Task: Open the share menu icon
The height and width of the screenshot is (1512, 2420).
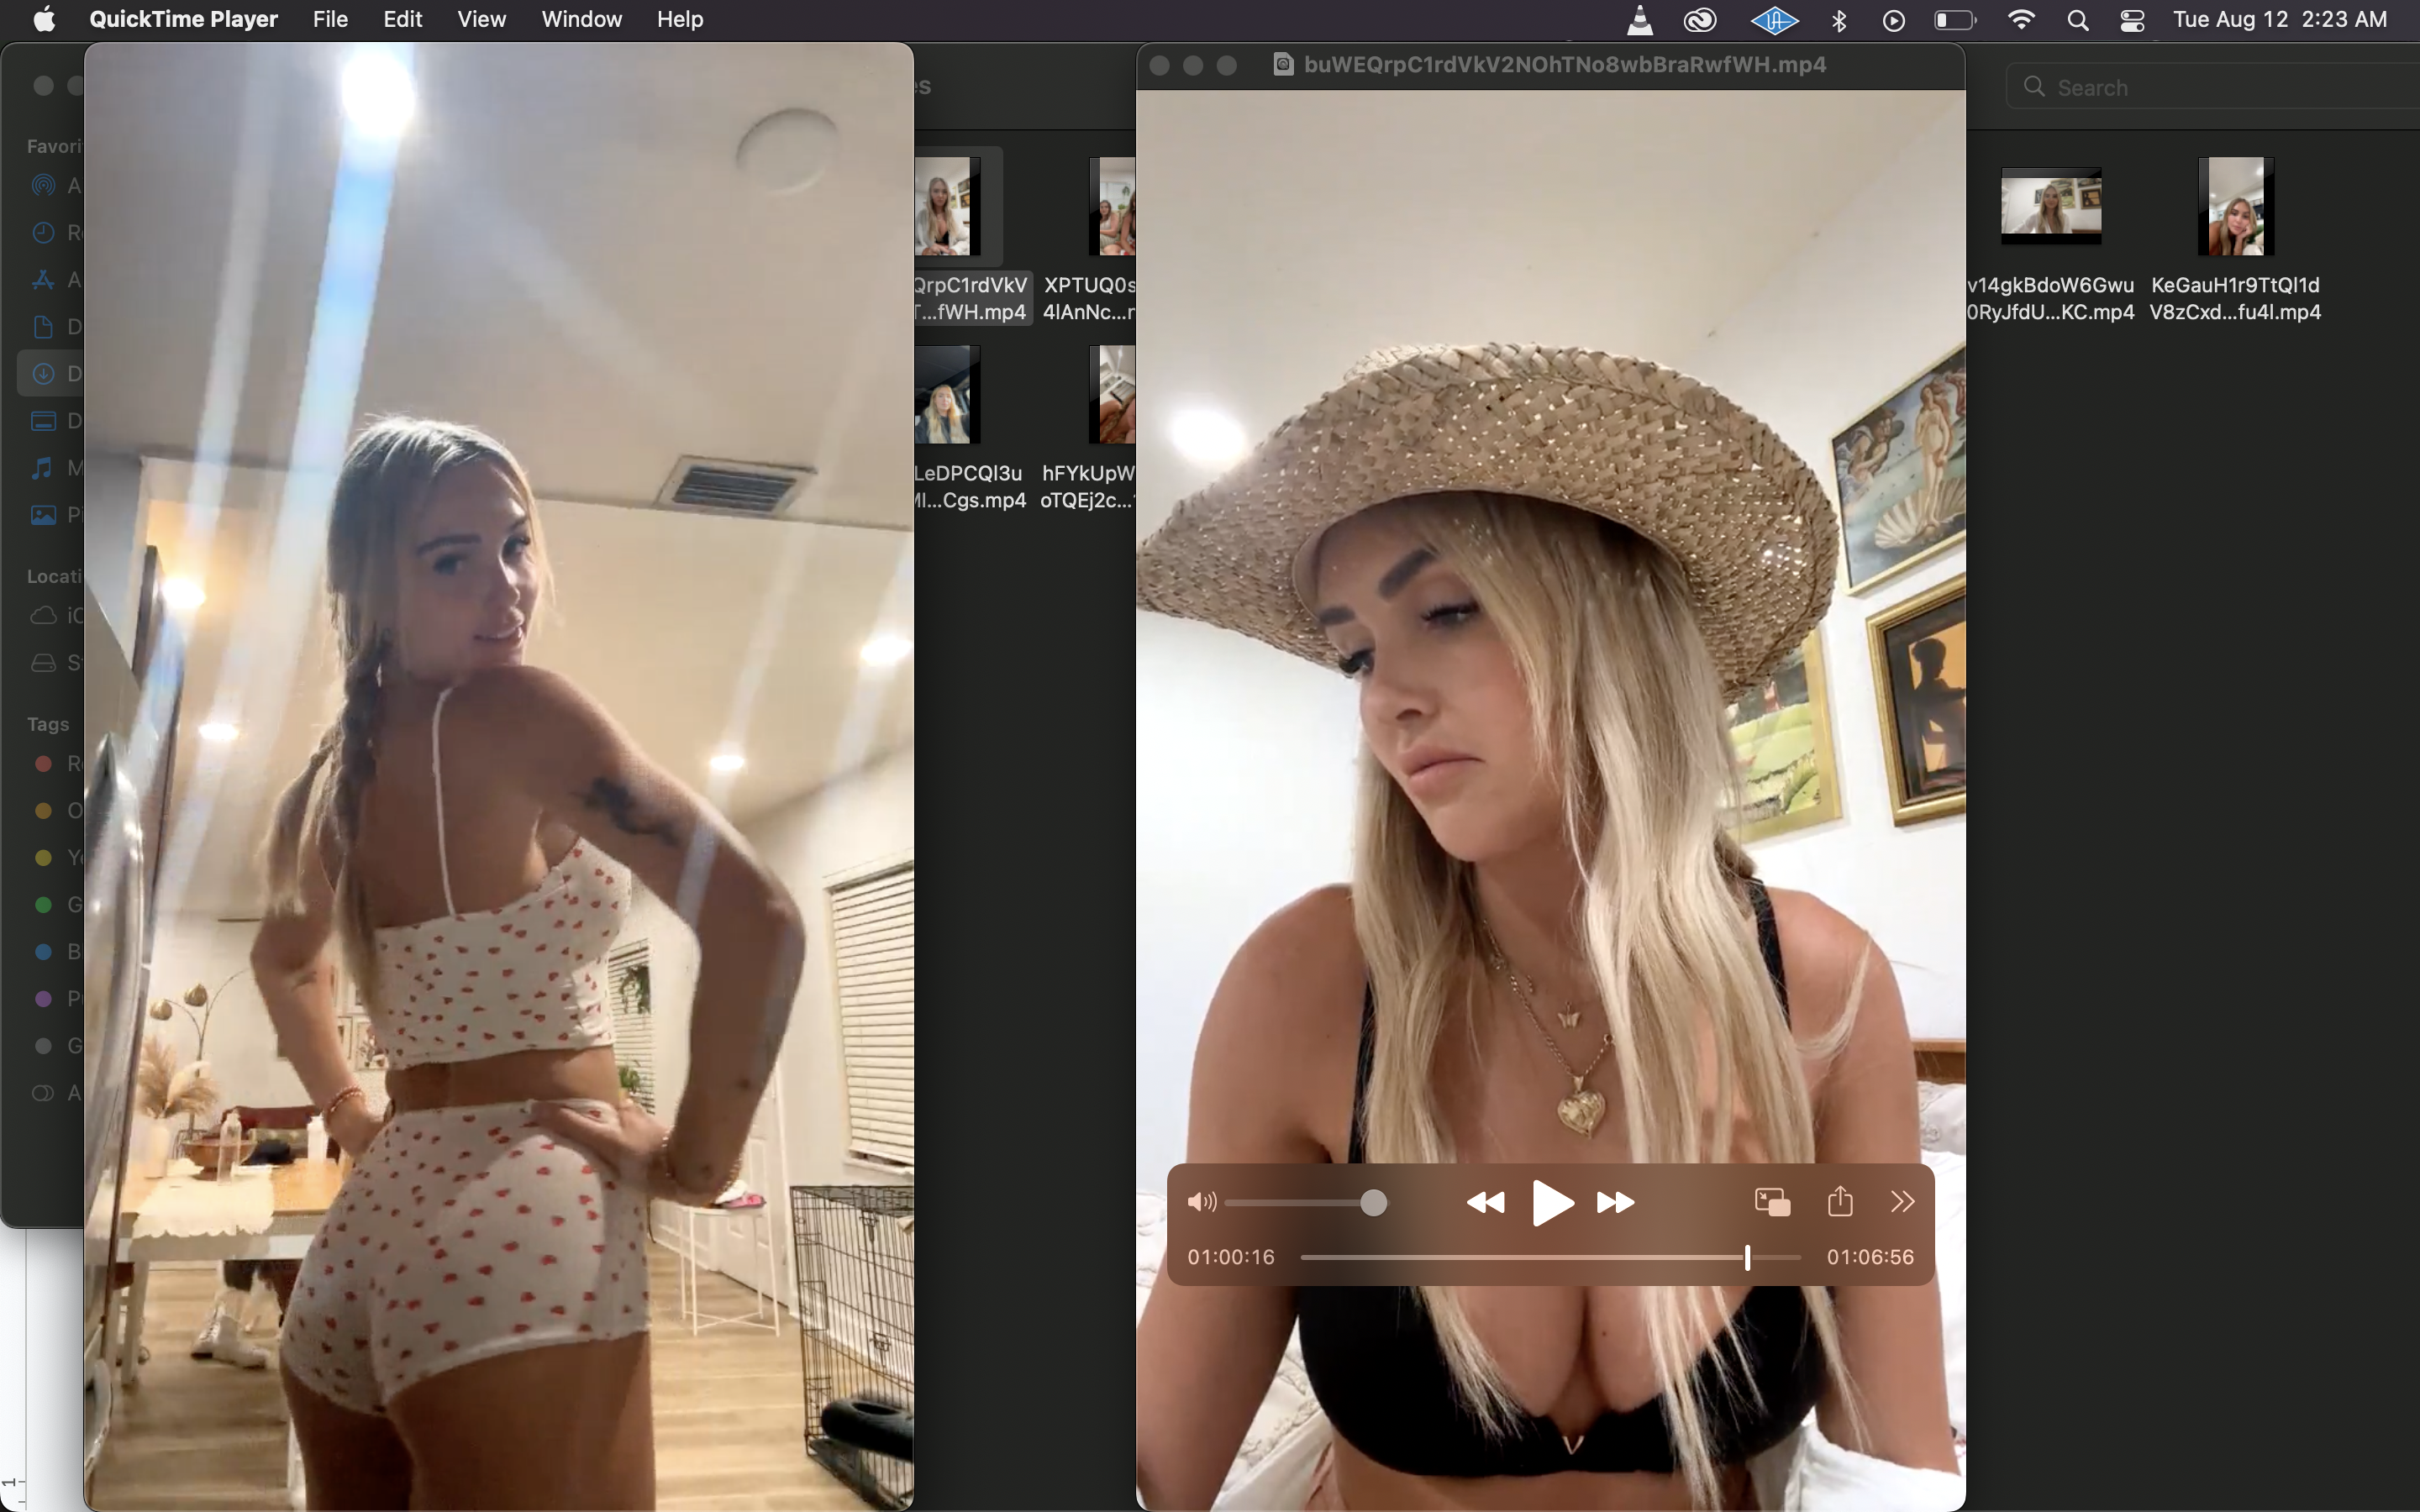Action: click(1840, 1201)
